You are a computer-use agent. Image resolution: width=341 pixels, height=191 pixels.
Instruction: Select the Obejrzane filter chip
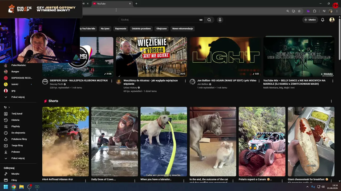coord(161,29)
